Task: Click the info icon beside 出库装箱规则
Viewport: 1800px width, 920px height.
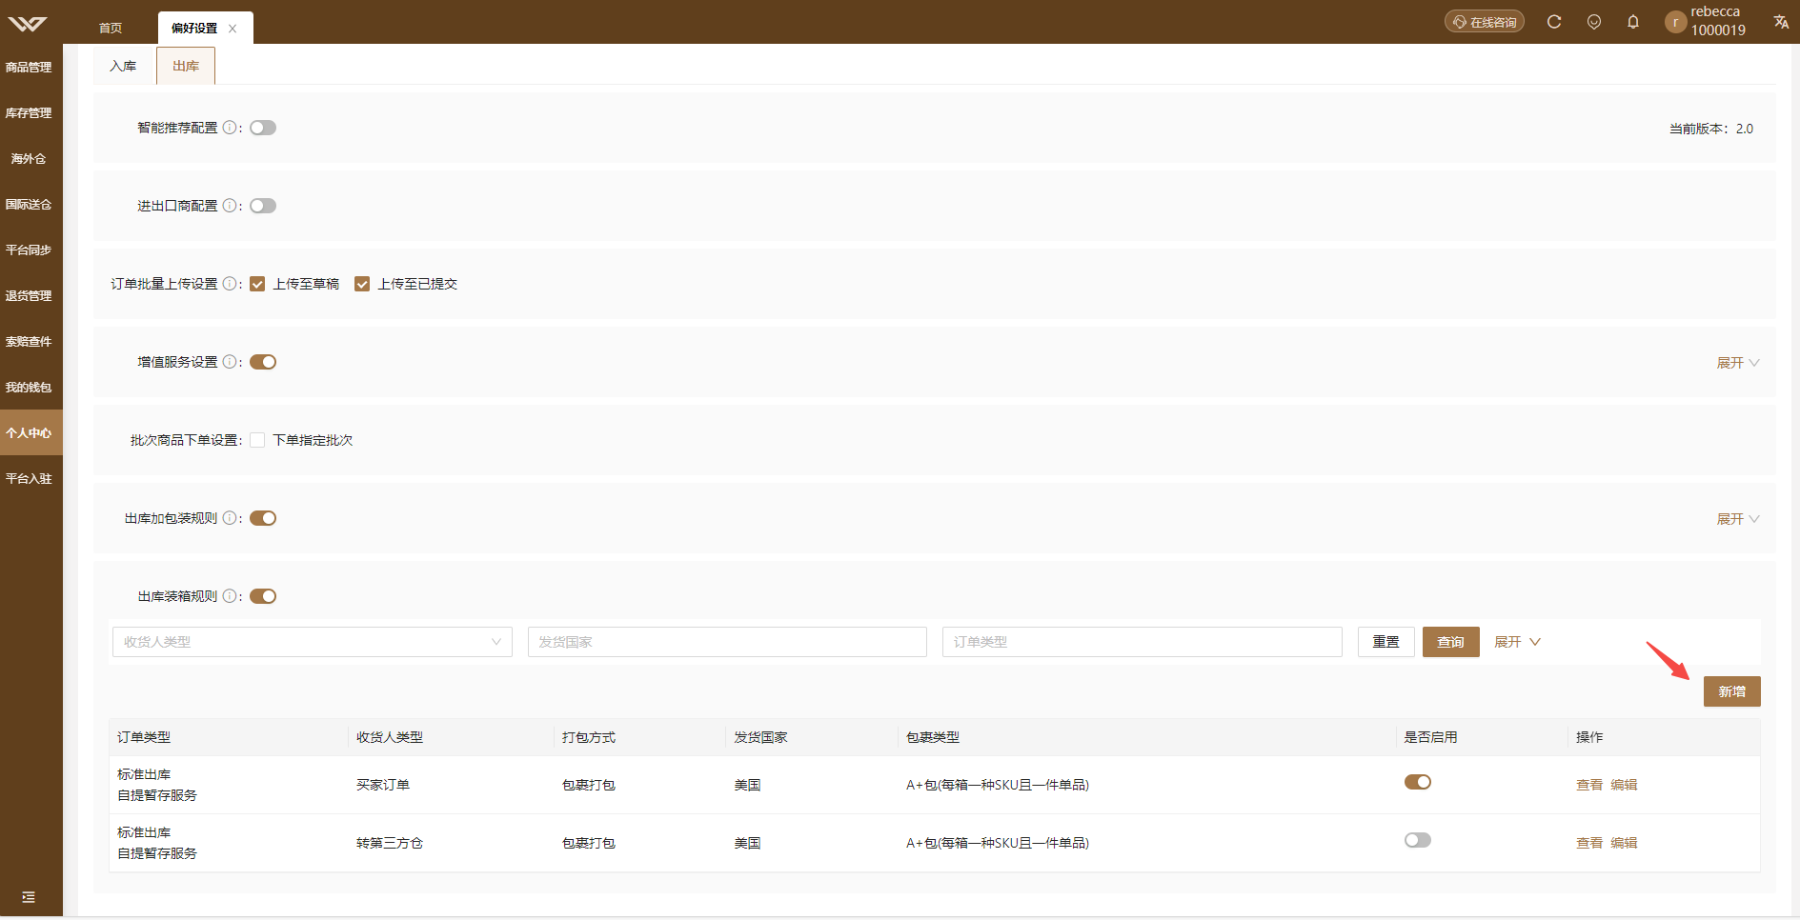Action: pyautogui.click(x=230, y=596)
